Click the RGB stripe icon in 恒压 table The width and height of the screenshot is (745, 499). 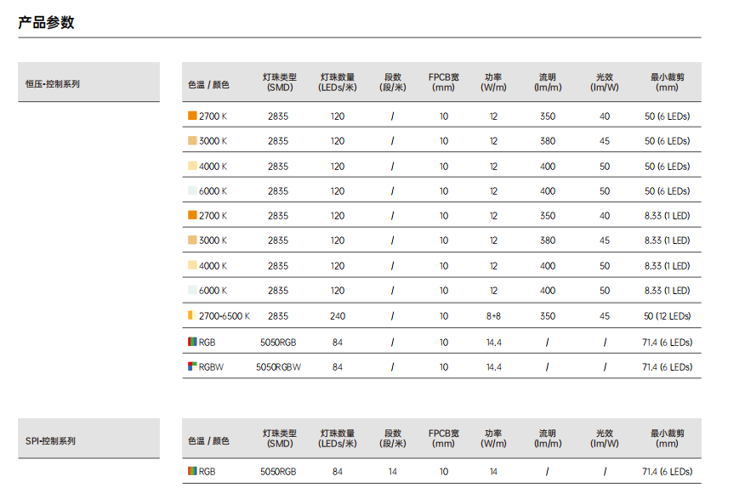coord(192,342)
